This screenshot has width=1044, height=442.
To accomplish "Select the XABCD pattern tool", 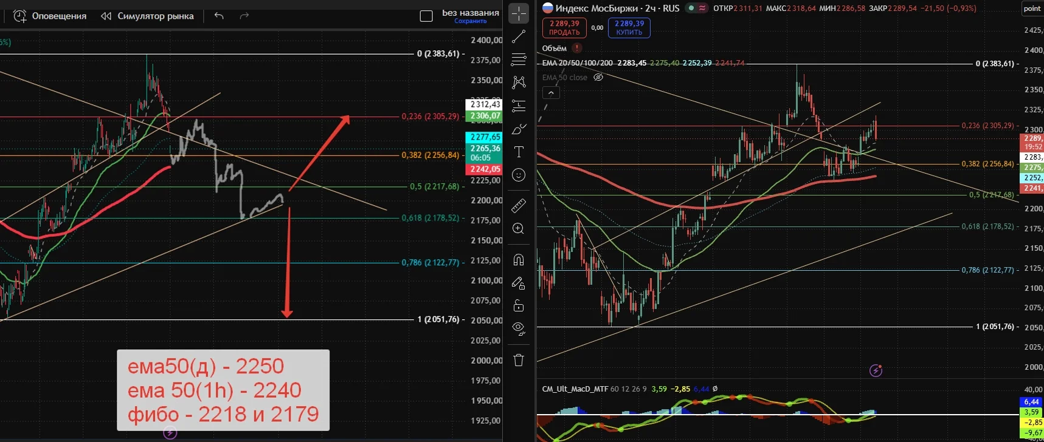I will (x=519, y=82).
